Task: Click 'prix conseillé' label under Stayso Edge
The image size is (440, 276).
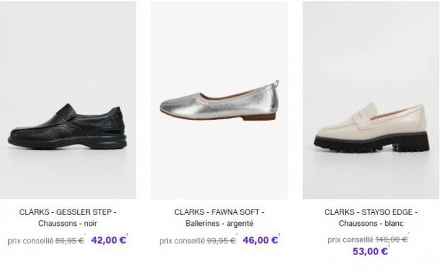Action: coord(350,239)
